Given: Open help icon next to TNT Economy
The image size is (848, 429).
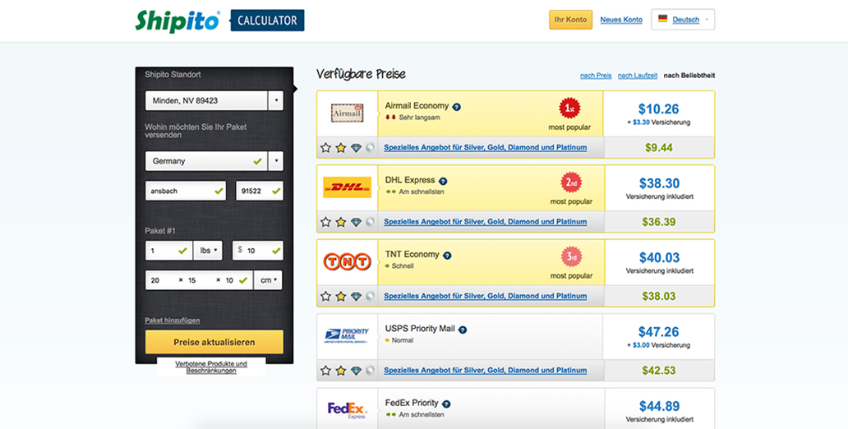Looking at the screenshot, I should [447, 255].
